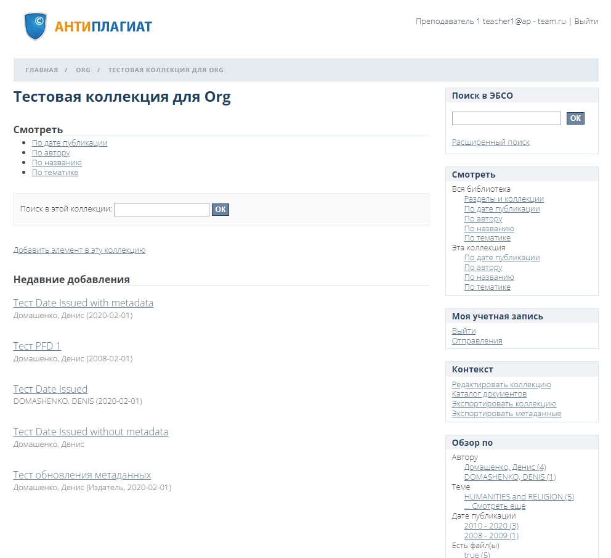The height and width of the screenshot is (558, 611).
Task: Click Добавить элемент в эту коллекцию
Action: (79, 250)
